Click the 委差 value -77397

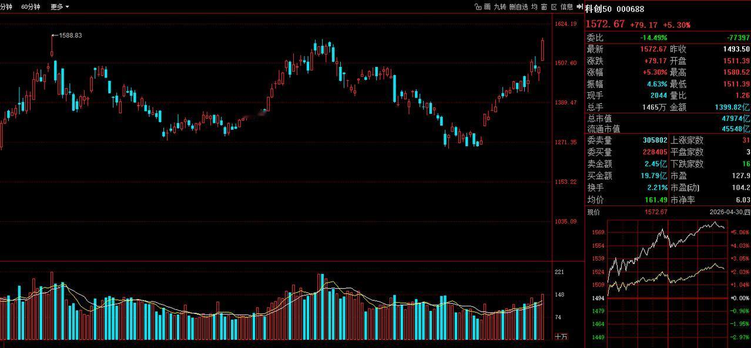[x=738, y=38]
